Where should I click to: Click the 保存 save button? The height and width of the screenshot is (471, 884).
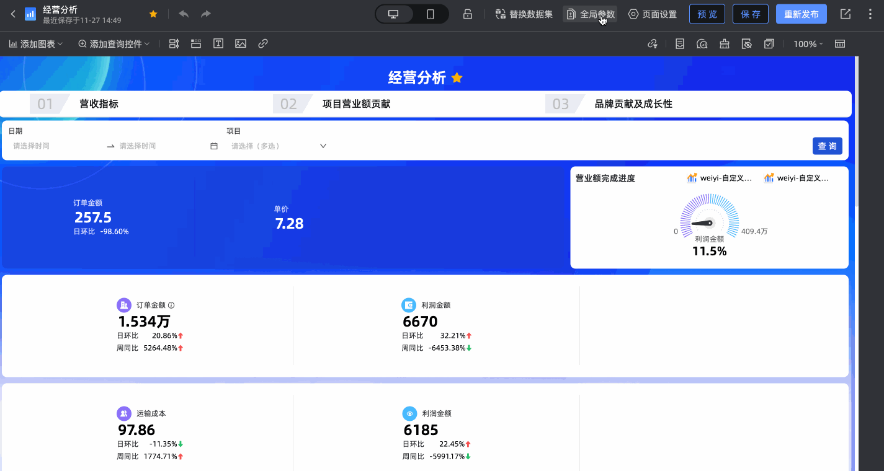pyautogui.click(x=751, y=14)
